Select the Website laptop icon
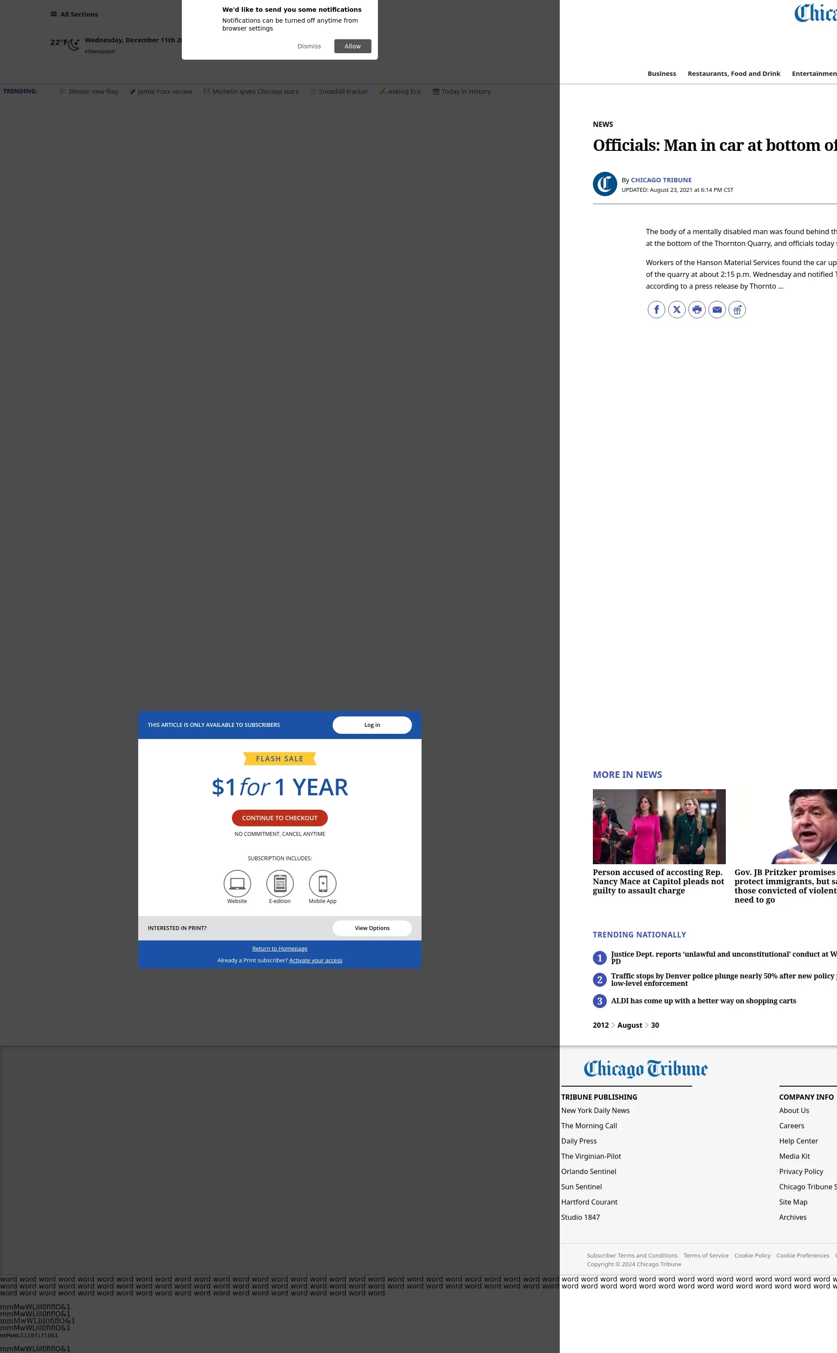This screenshot has width=837, height=1353. 237,883
